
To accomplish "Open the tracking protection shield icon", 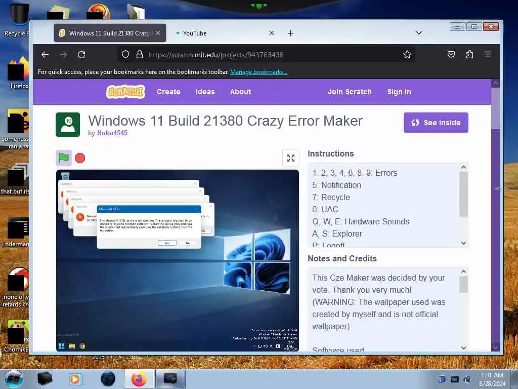I will point(125,54).
